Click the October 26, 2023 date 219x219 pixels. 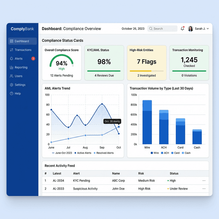point(133,29)
